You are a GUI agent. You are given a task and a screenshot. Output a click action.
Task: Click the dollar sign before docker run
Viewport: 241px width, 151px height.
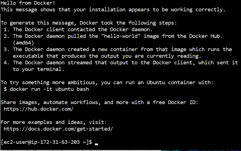5,89
